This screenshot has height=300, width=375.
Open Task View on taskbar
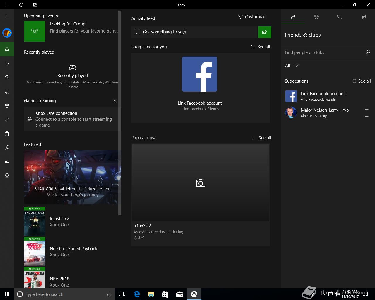point(122,294)
